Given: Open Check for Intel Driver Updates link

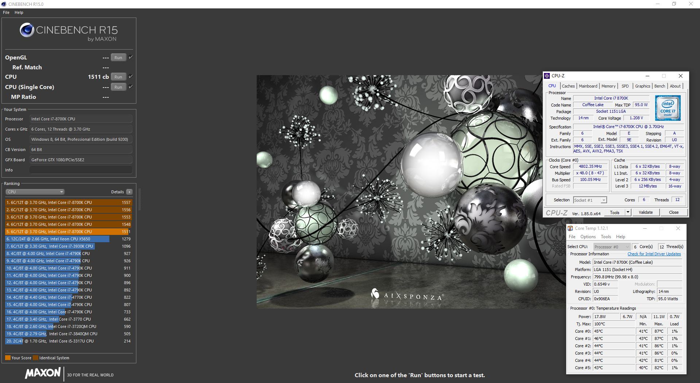Looking at the screenshot, I should coord(654,254).
